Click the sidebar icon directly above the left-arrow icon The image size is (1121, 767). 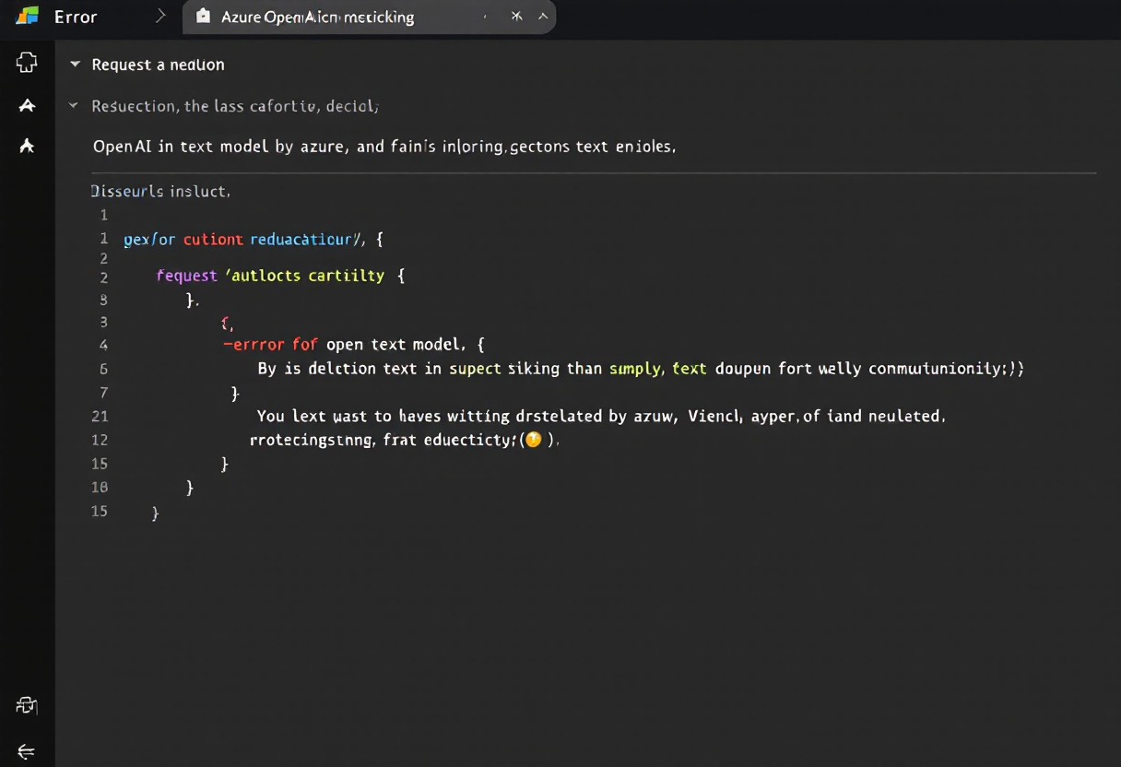27,706
